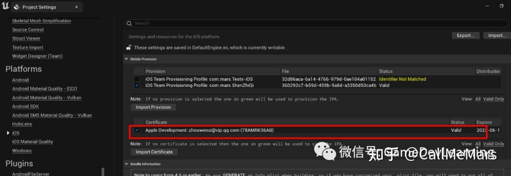Open AndroidFileServer plugin settings

coord(30,174)
